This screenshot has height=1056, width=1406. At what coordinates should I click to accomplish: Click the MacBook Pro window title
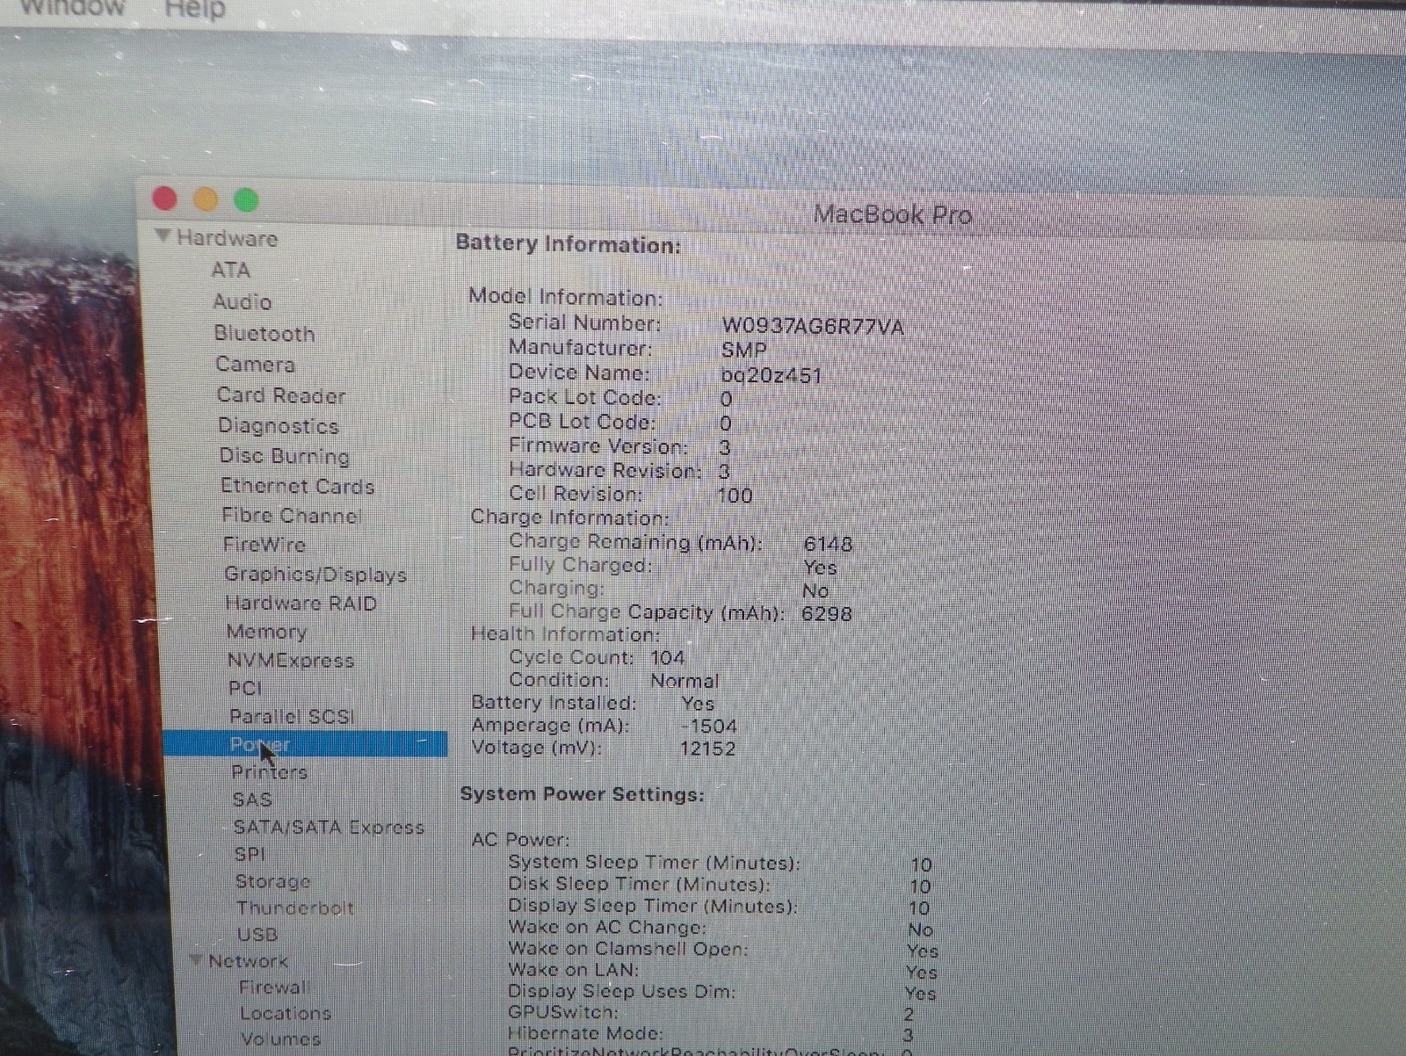click(x=893, y=214)
